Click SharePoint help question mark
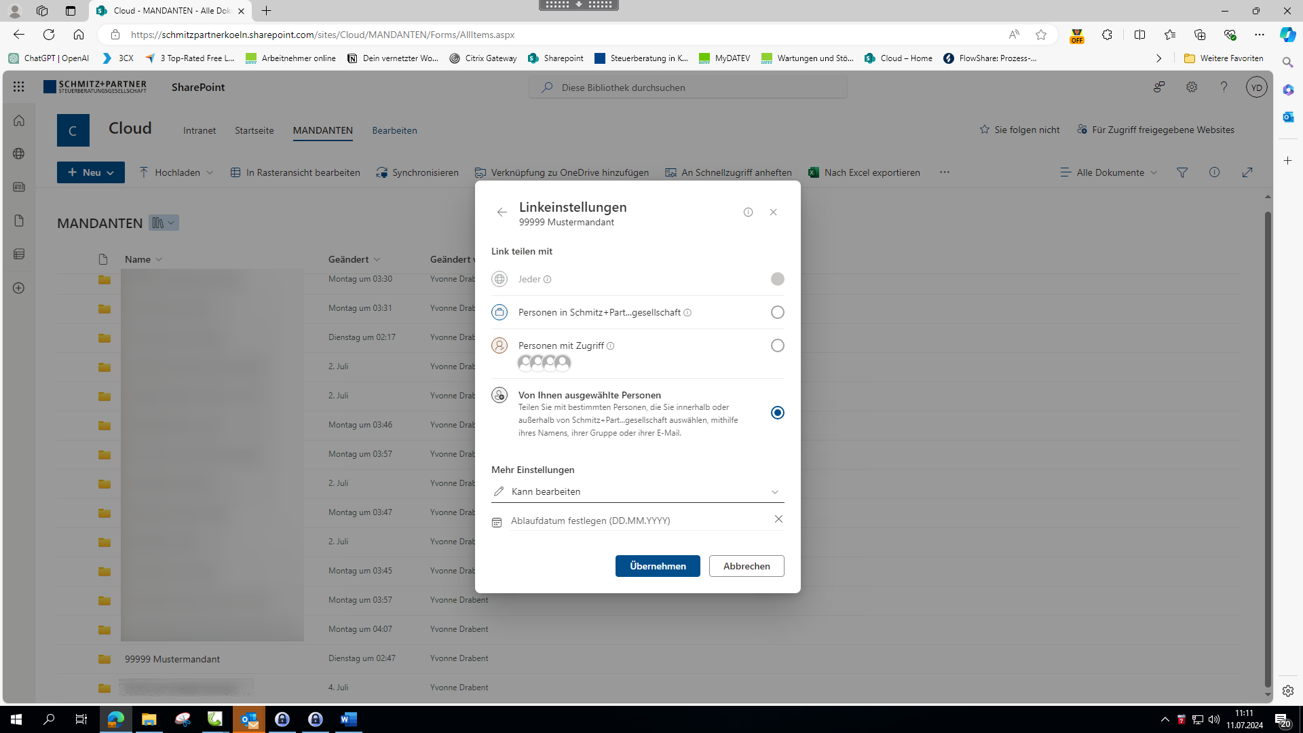The width and height of the screenshot is (1303, 733). (1224, 87)
